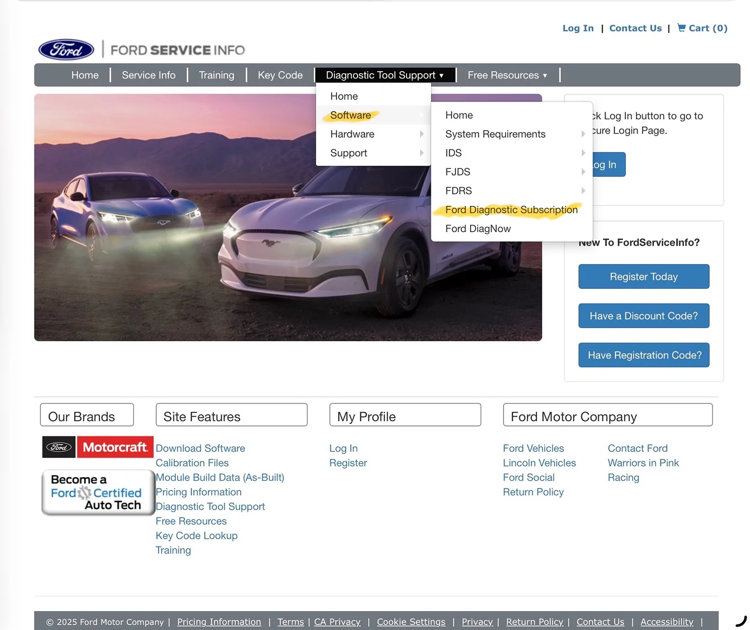This screenshot has height=630, width=750.
Task: Expand the Support submenu
Action: [x=374, y=153]
